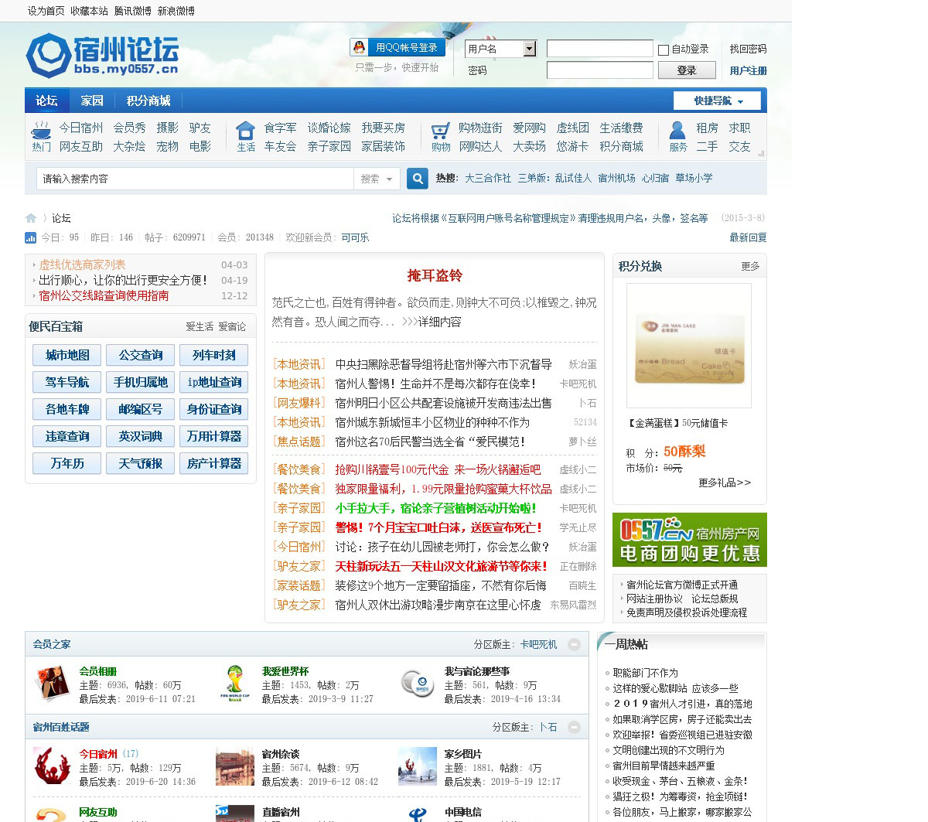Viewport: 928px width, 822px height.
Task: Click the password input field
Action: click(600, 70)
